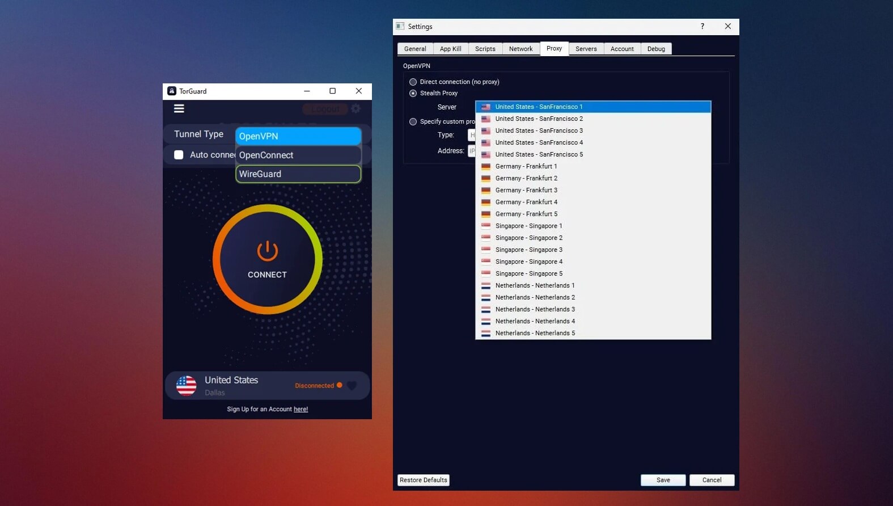The image size is (893, 506).
Task: Select Specify custom proxy radio button
Action: click(413, 121)
